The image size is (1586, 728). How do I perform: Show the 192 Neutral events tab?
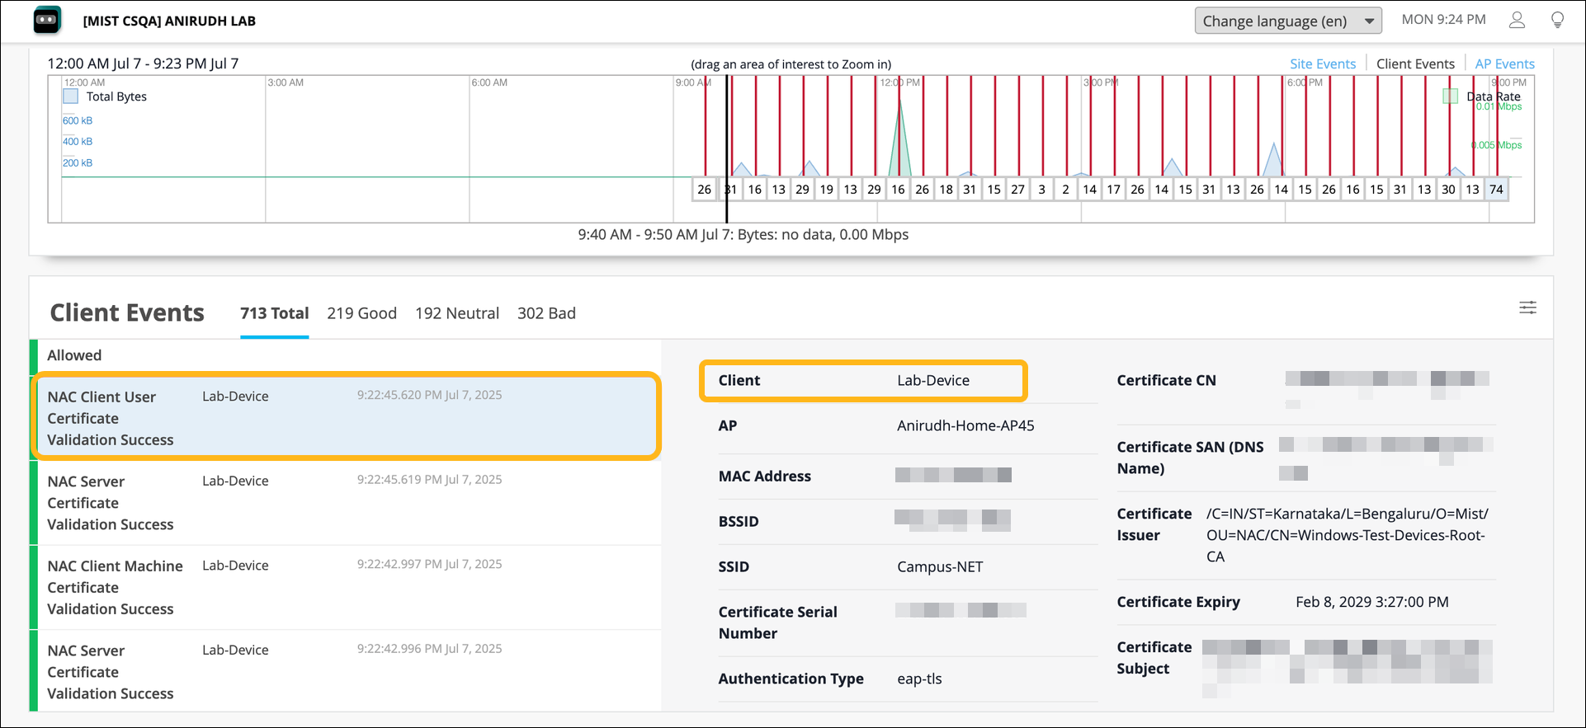tap(456, 313)
